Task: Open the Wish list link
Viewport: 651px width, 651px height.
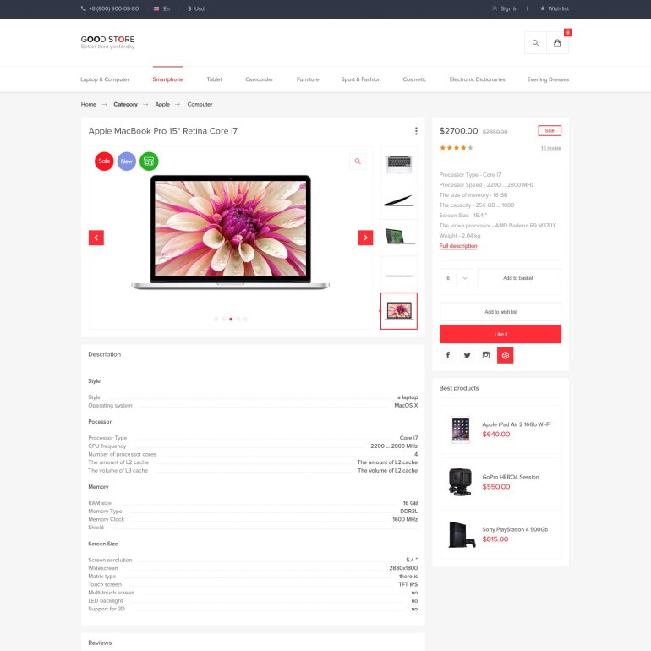Action: pyautogui.click(x=558, y=8)
